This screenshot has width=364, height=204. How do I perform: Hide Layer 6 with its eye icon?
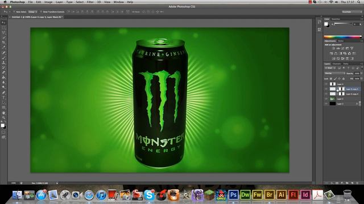point(326,84)
